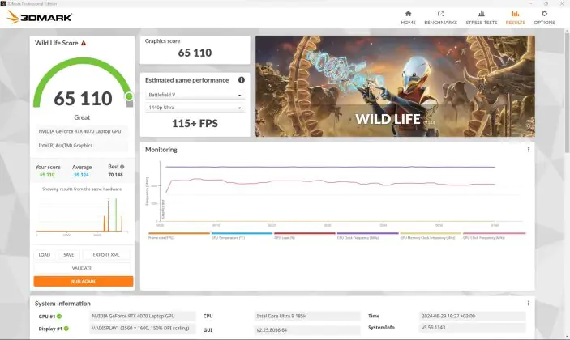Open the Benchmarks tab
The image size is (570, 340).
pyautogui.click(x=440, y=18)
